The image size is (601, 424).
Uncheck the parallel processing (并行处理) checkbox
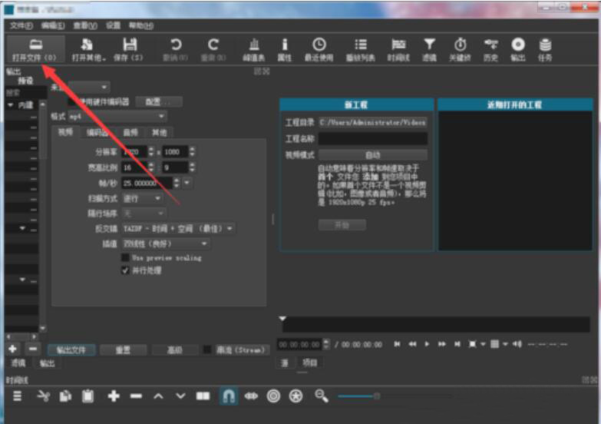point(125,270)
